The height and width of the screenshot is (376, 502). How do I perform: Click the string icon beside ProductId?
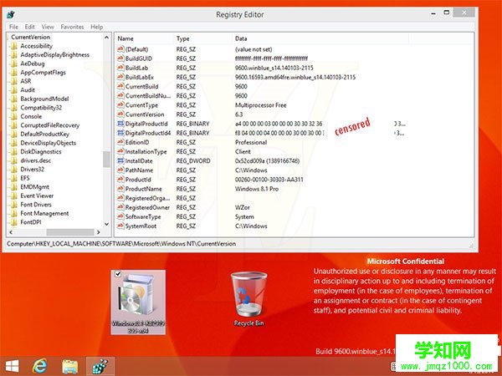click(x=120, y=179)
